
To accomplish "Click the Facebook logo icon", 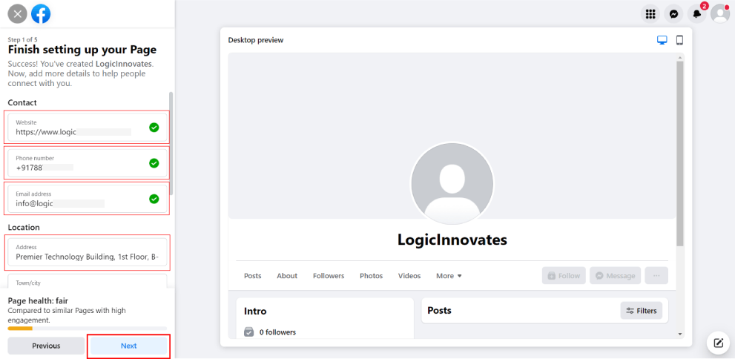I will [x=41, y=14].
